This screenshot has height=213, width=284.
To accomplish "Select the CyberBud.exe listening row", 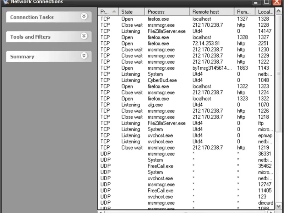I will [186, 80].
